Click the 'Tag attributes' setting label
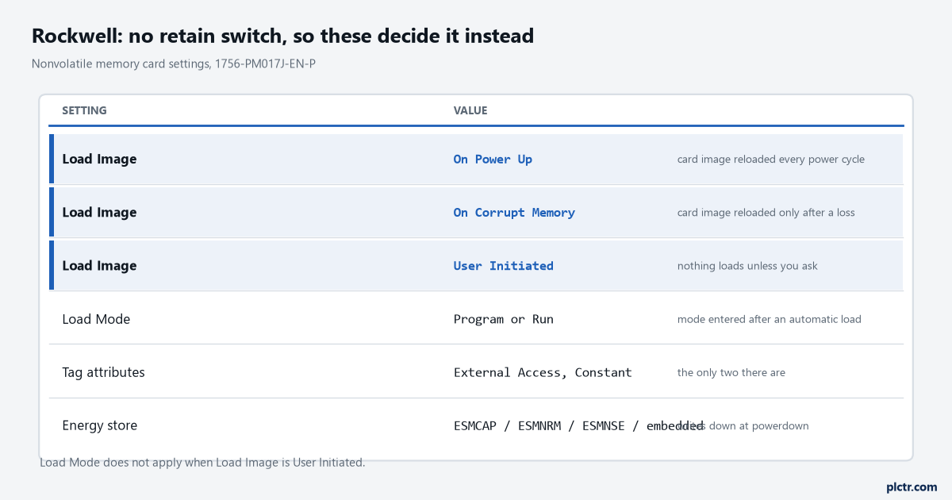 (x=103, y=372)
